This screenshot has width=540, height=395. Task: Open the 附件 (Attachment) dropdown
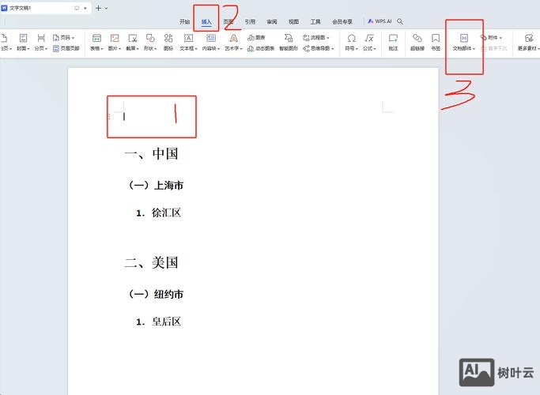coord(492,37)
